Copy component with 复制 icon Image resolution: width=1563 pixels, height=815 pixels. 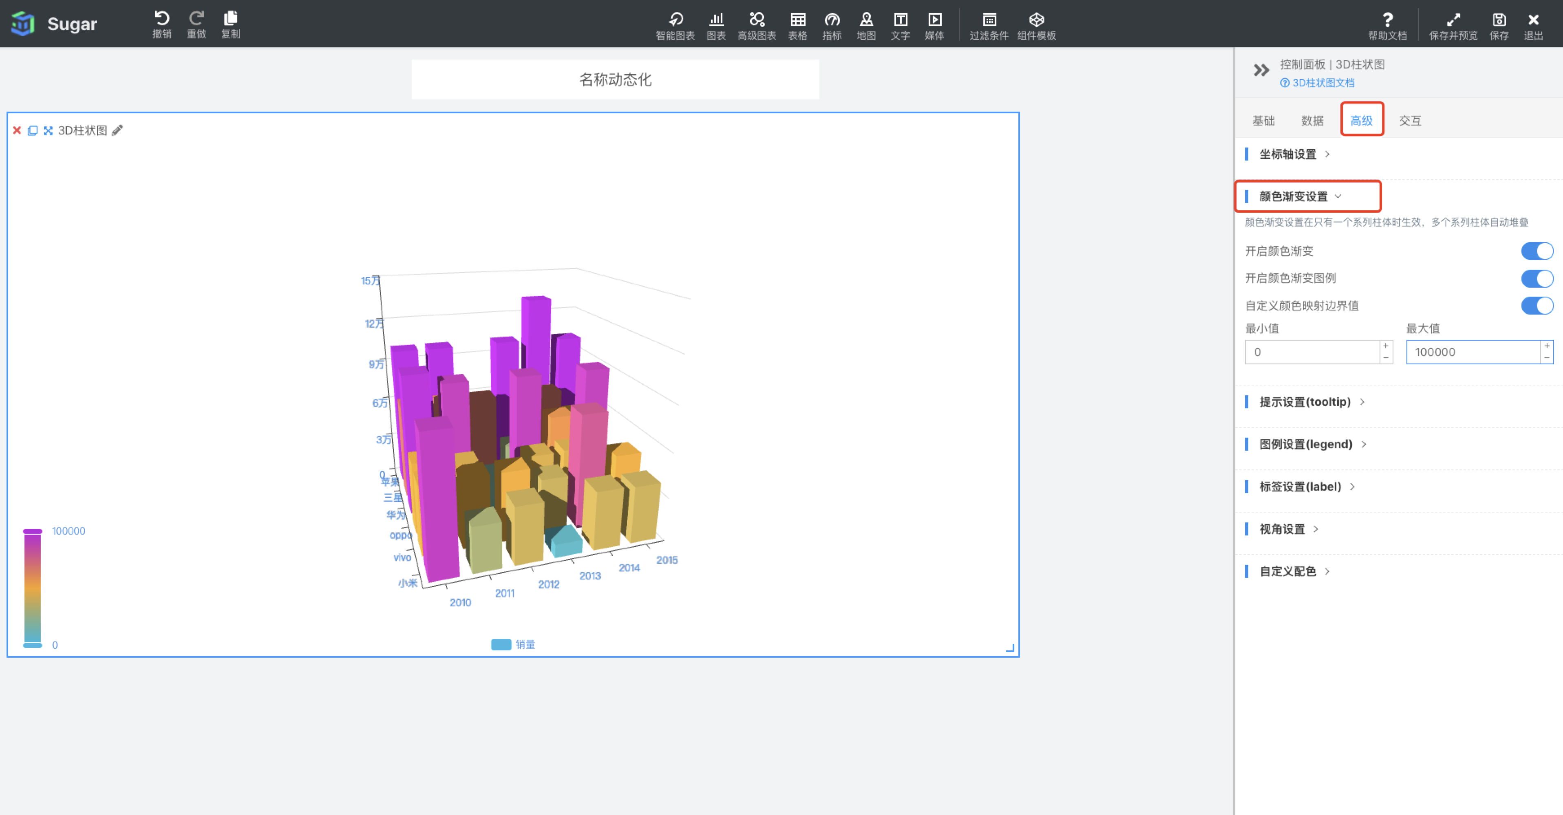coord(231,25)
